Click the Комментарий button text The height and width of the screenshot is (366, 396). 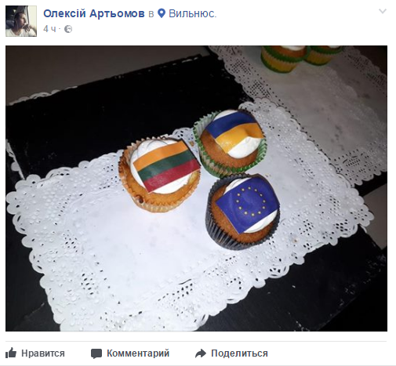[138, 353]
